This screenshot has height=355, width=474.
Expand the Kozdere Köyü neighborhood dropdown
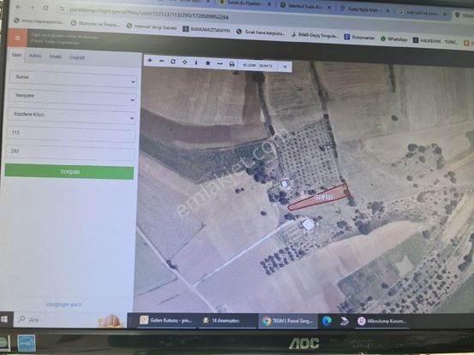coord(72,115)
